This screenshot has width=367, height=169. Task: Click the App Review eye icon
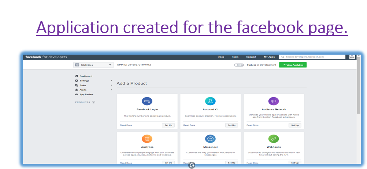click(76, 95)
